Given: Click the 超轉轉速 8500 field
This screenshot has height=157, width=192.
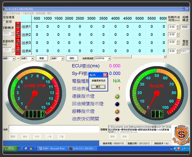Looking at the screenshot, I should pos(185,27).
